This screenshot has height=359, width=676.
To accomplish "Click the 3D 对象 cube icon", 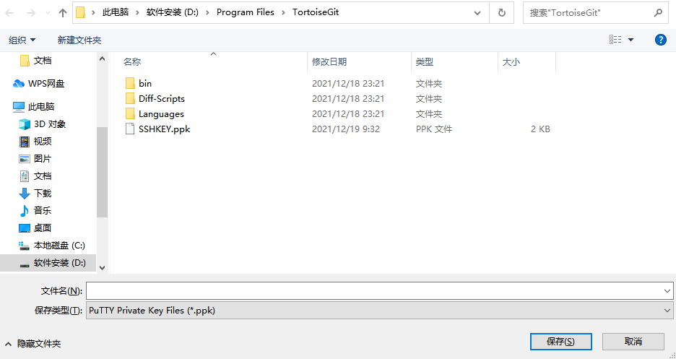I will click(x=25, y=124).
